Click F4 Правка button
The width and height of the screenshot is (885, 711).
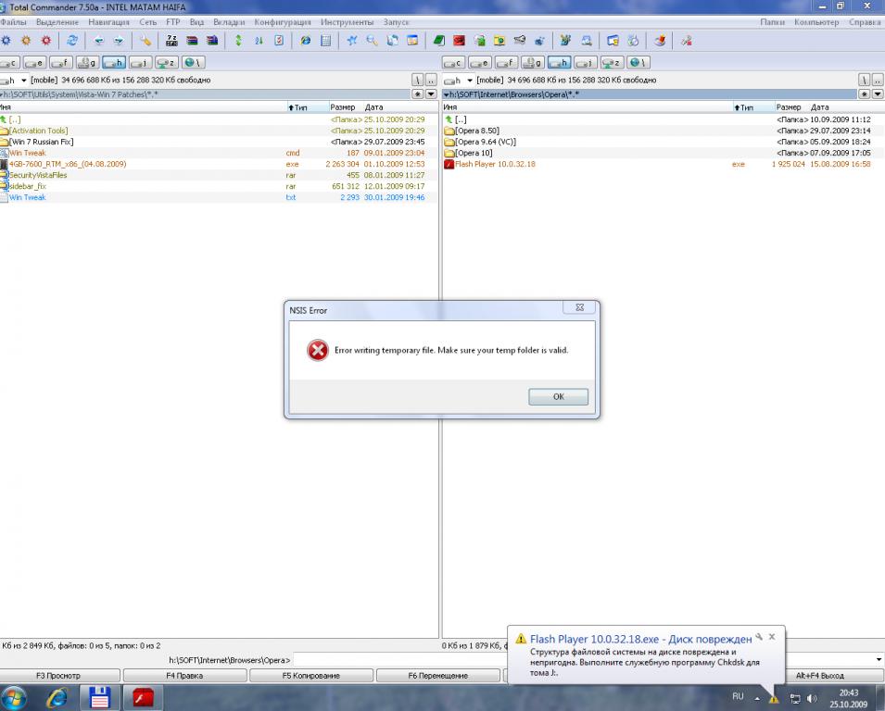(x=184, y=676)
